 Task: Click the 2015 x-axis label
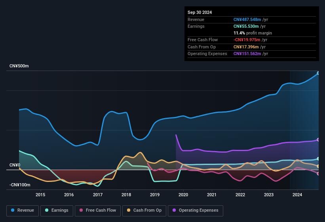coord(40,195)
